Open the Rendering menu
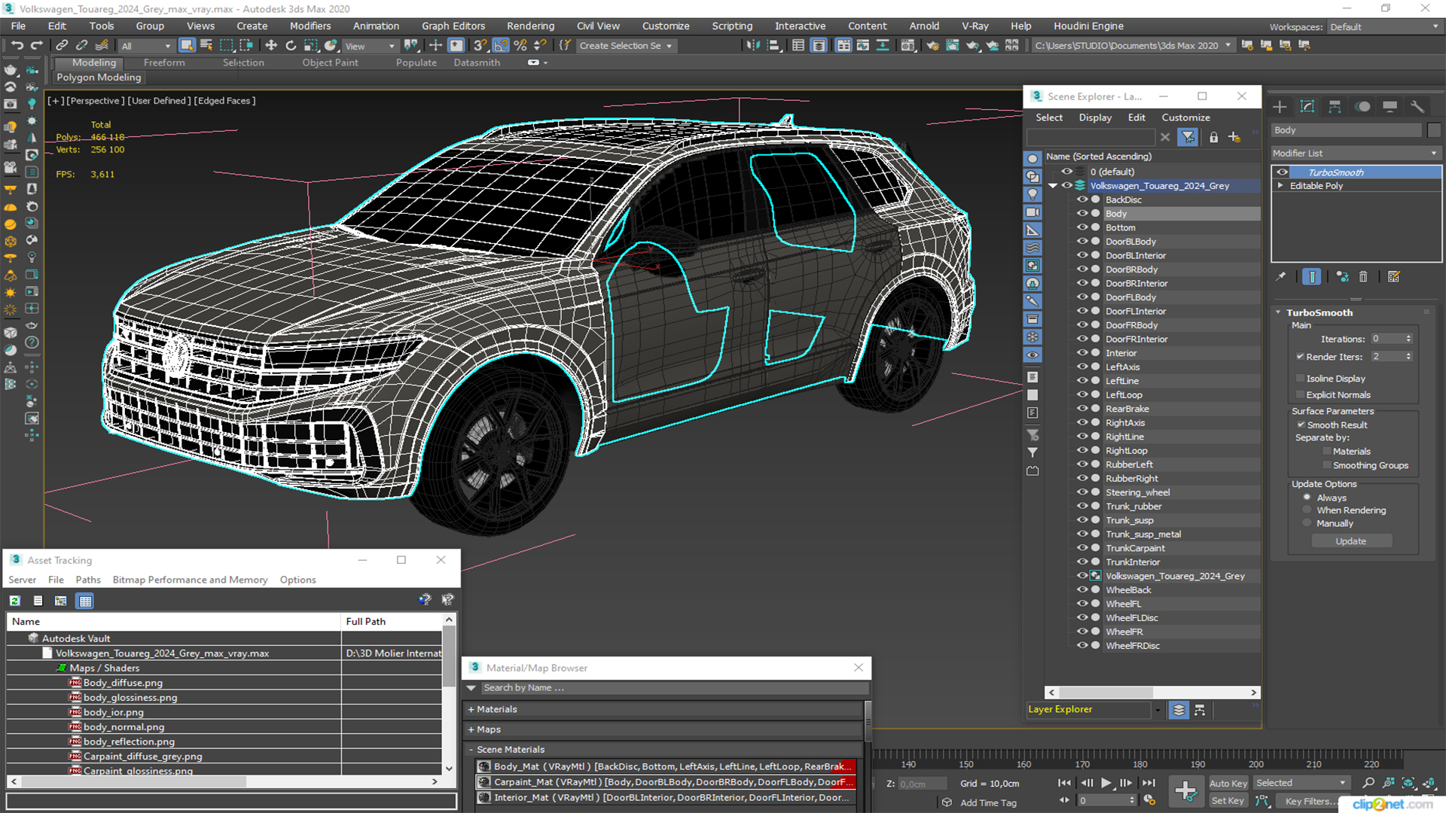 pyautogui.click(x=530, y=26)
